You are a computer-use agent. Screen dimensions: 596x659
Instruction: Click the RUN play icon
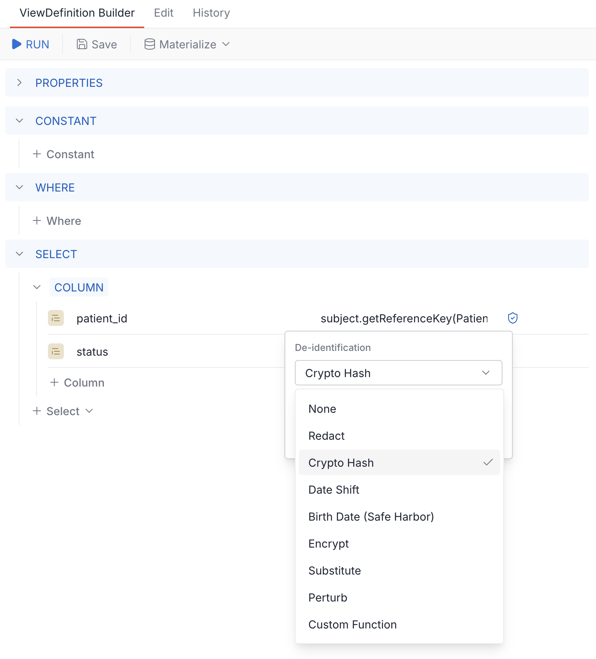click(x=17, y=44)
